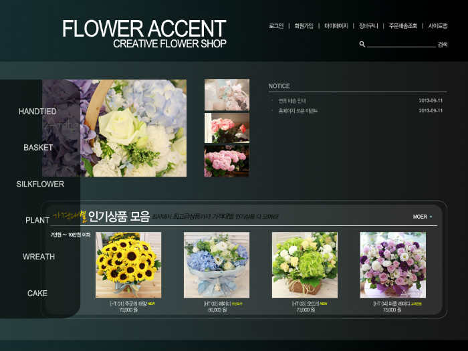Viewport: 468px width, 351px height.
Task: Open the 회원가입 sign-up link
Action: coord(304,26)
